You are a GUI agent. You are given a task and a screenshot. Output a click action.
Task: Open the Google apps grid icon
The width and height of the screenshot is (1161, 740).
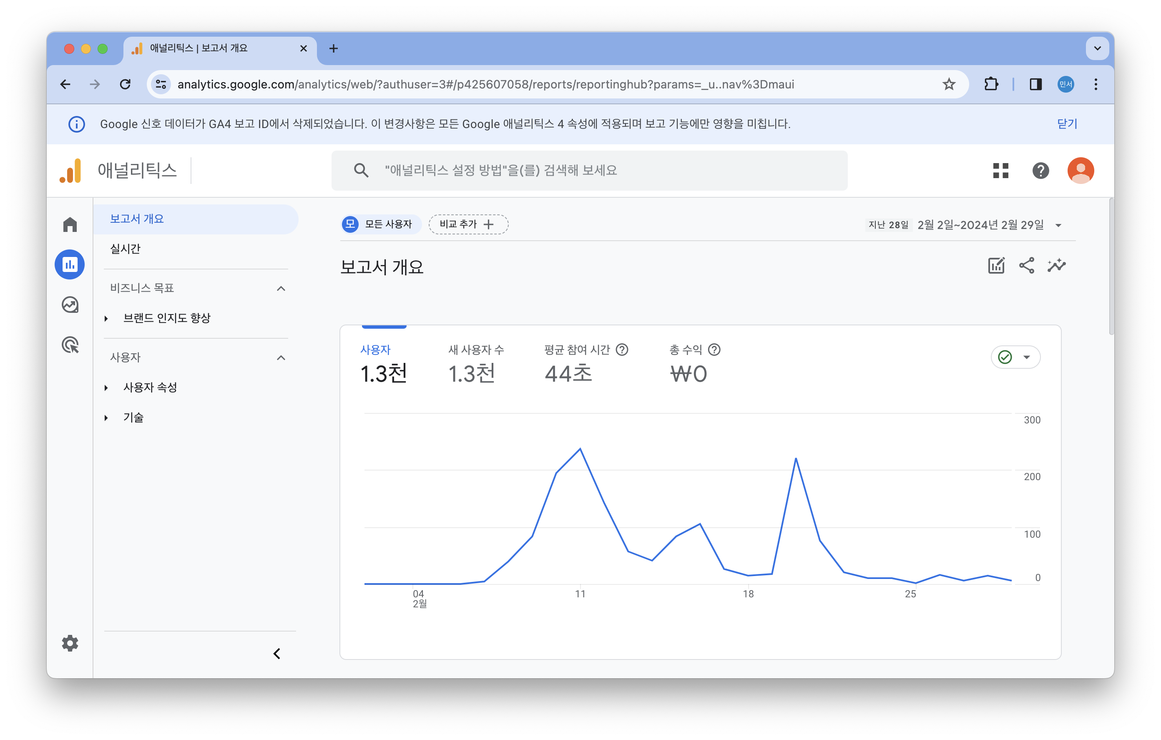1000,170
